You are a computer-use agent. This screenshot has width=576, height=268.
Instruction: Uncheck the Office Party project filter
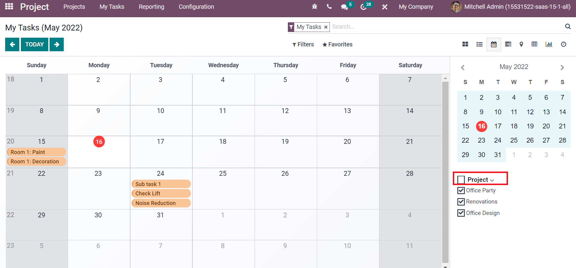point(461,191)
